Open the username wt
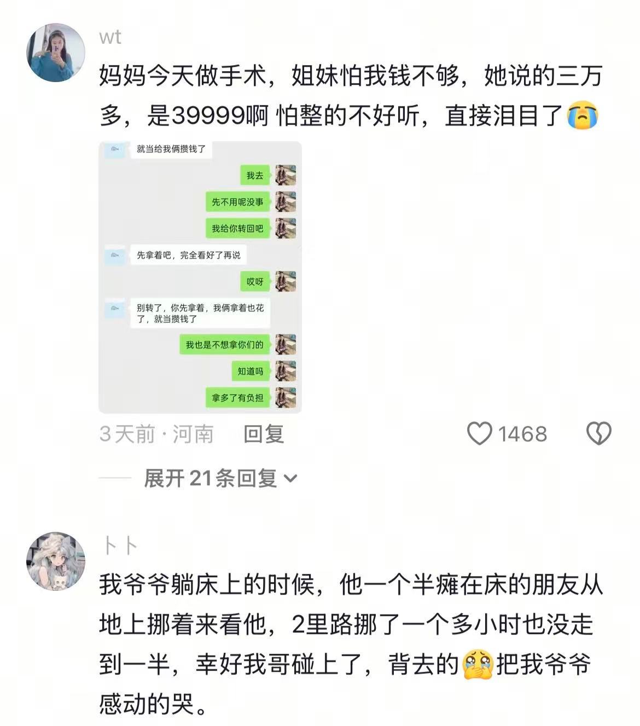 tap(110, 37)
